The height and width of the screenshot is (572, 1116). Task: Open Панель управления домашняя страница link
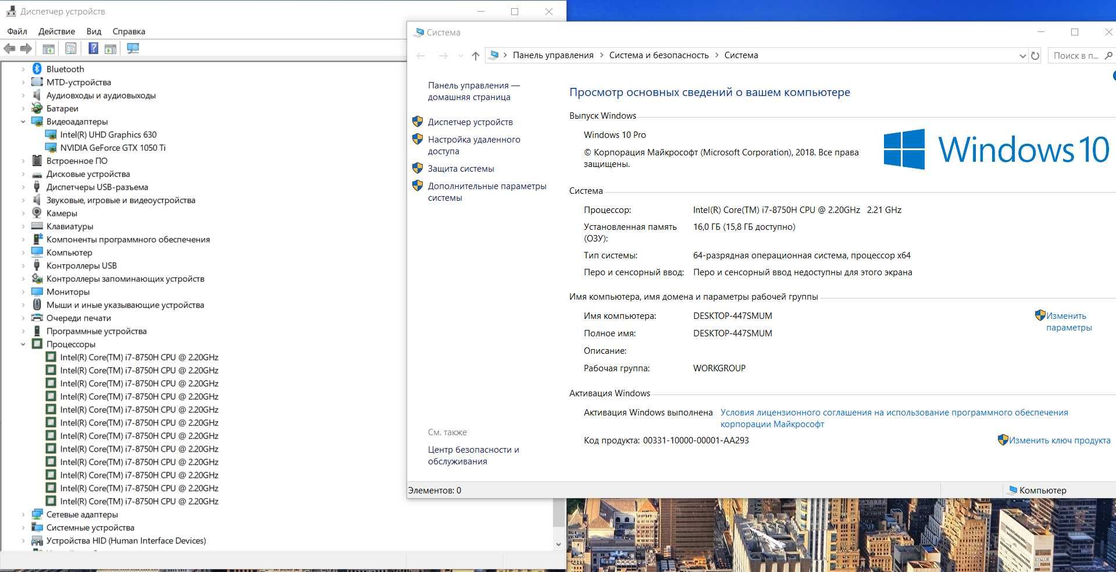pyautogui.click(x=474, y=91)
